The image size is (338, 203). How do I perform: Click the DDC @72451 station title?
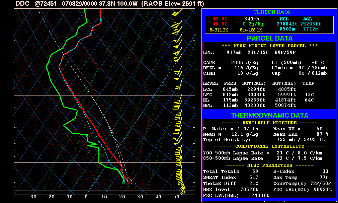36,4
